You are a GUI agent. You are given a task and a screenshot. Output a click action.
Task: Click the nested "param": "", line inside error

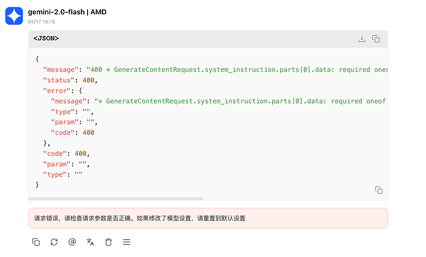[74, 122]
